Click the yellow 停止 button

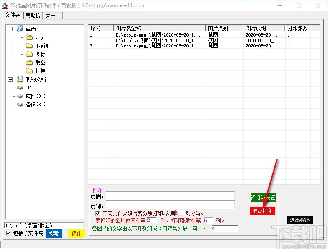click(x=77, y=233)
